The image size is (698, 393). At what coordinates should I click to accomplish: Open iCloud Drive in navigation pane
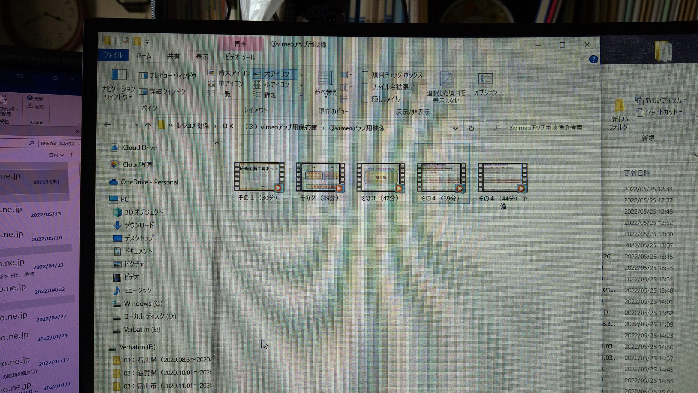(x=133, y=148)
